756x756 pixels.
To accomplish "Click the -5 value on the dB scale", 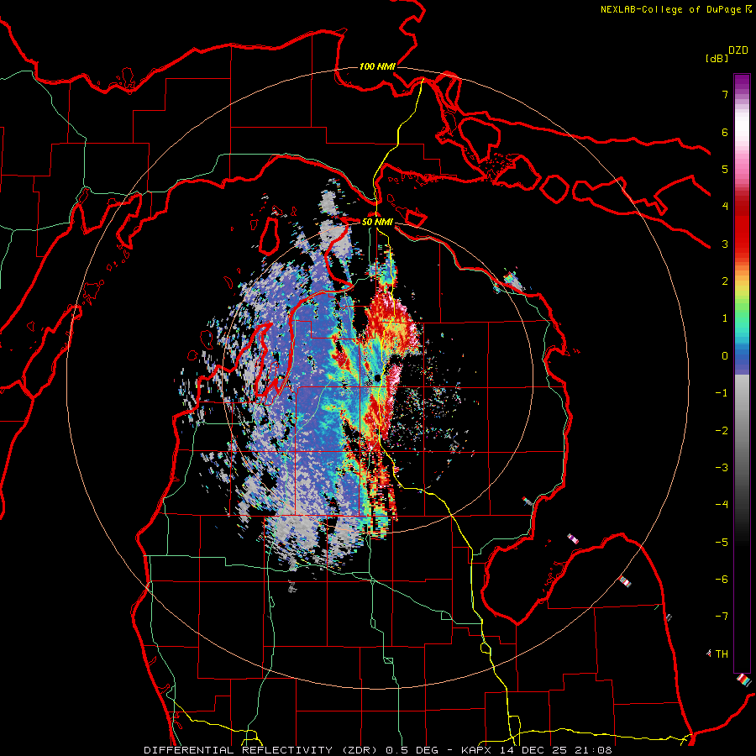I will (x=722, y=543).
